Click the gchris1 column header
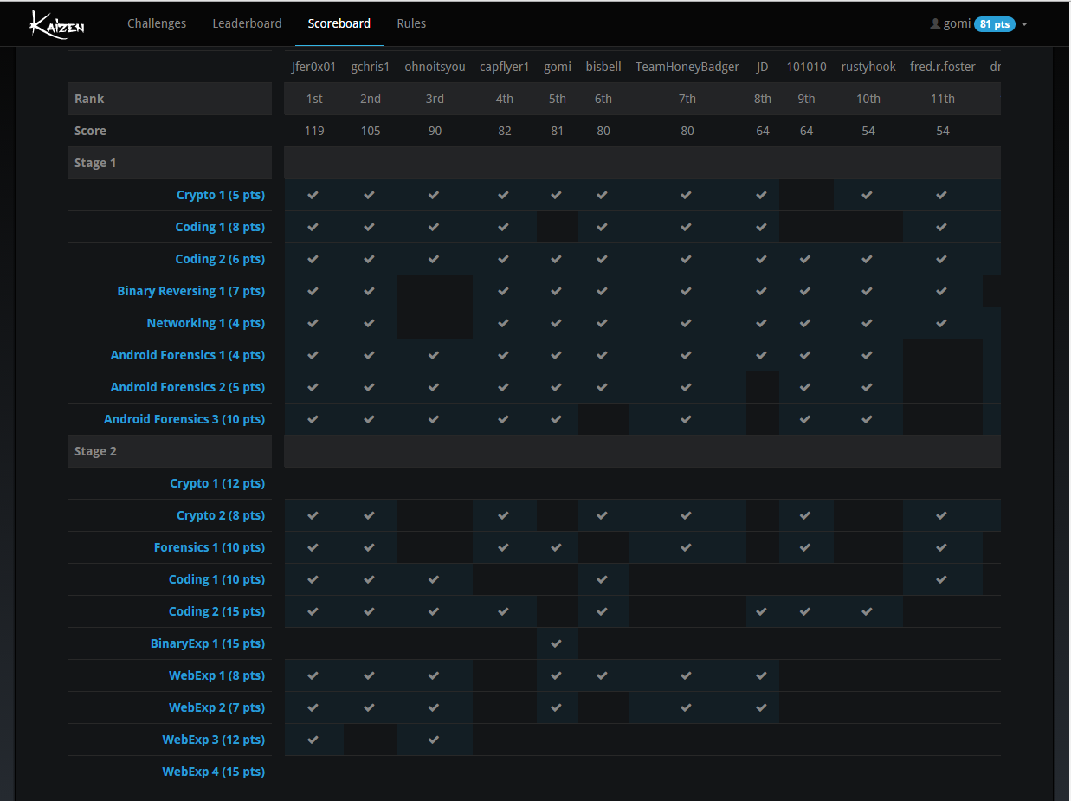This screenshot has width=1071, height=801. pos(370,67)
